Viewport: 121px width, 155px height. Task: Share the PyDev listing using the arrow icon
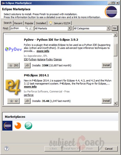point(27,65)
